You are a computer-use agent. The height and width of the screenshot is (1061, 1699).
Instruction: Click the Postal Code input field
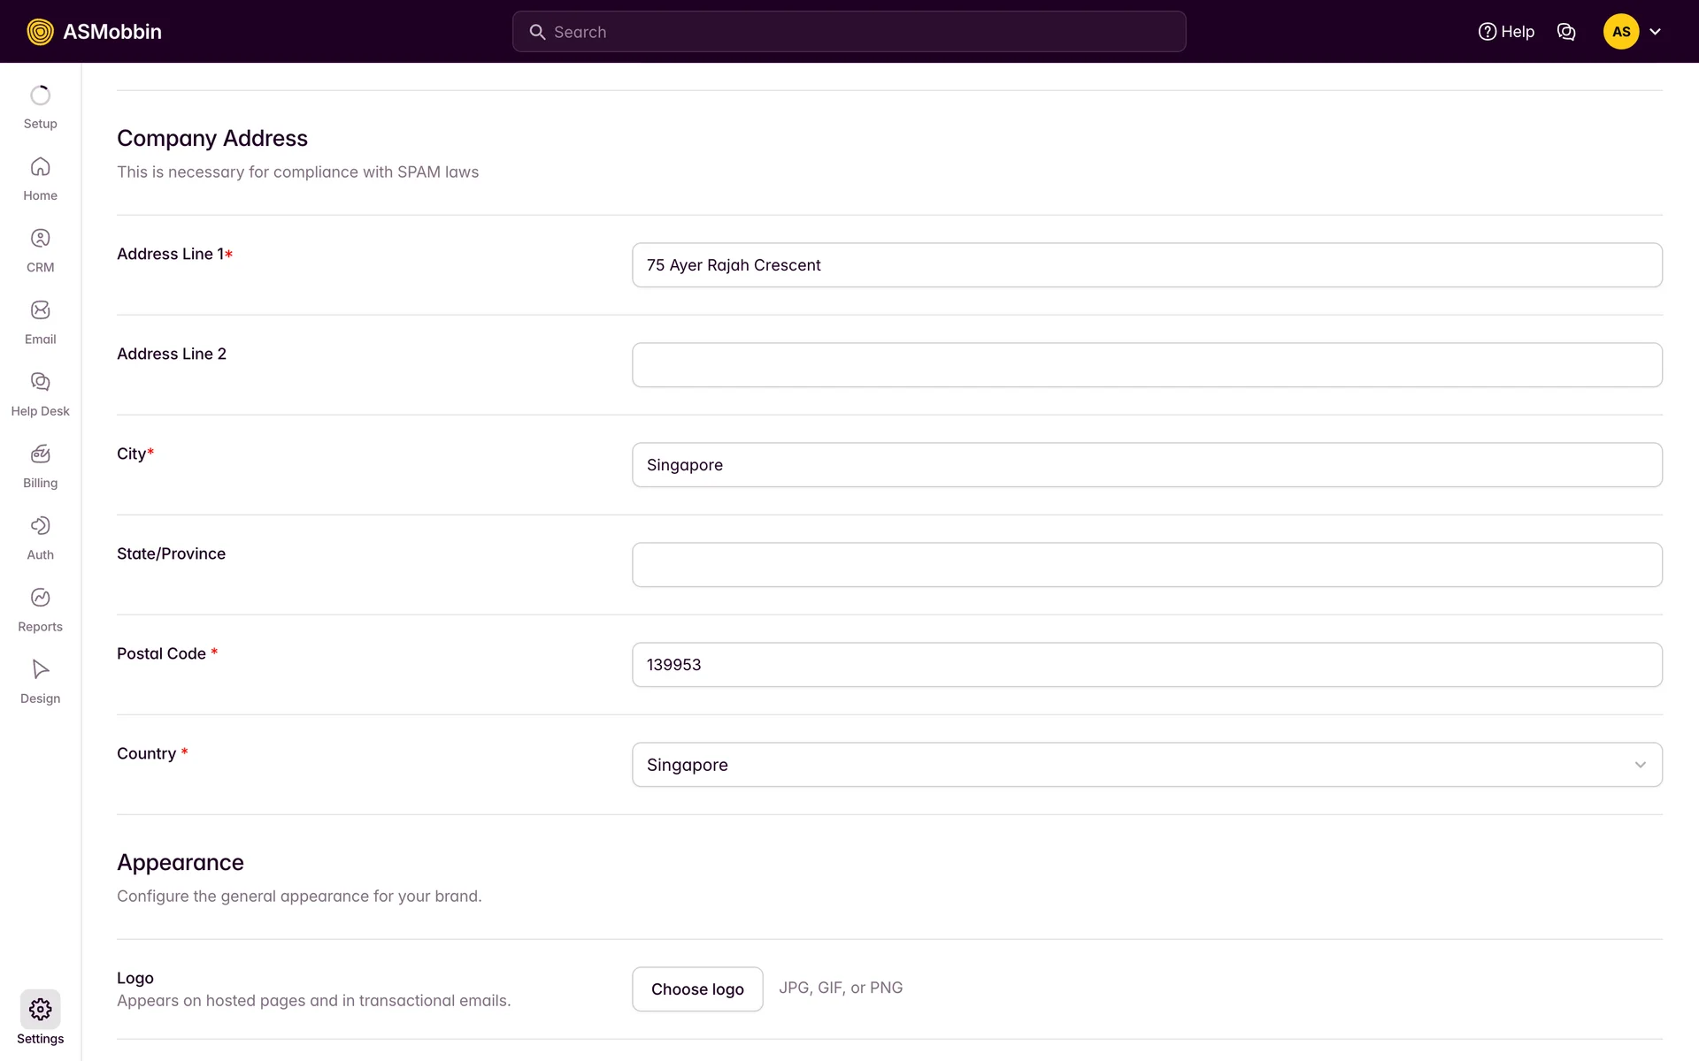(1147, 665)
